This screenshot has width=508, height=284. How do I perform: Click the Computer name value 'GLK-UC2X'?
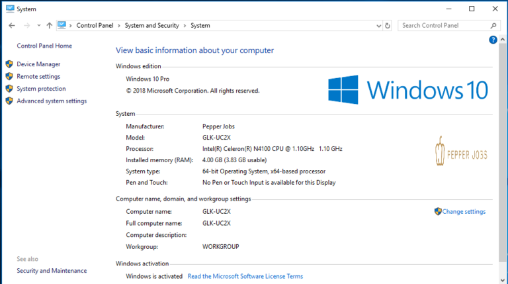point(216,212)
